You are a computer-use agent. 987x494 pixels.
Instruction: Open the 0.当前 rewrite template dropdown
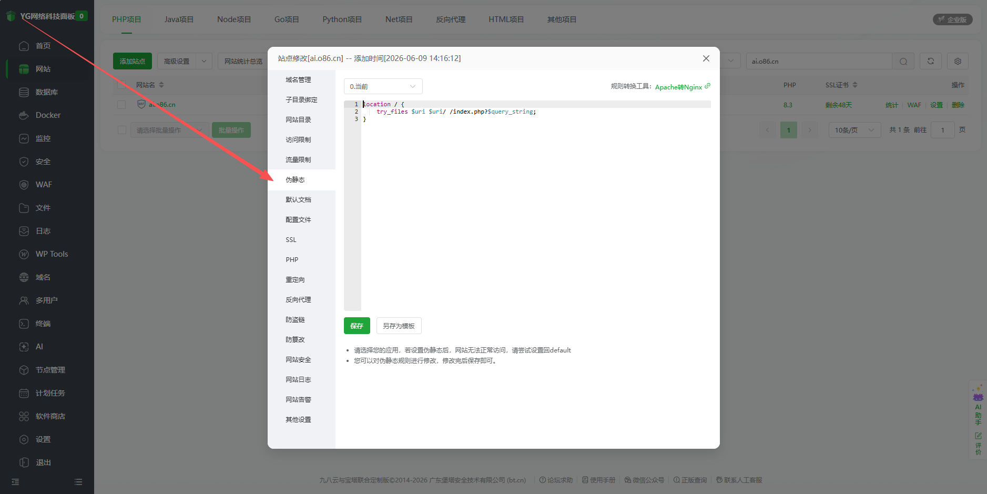[x=383, y=86]
